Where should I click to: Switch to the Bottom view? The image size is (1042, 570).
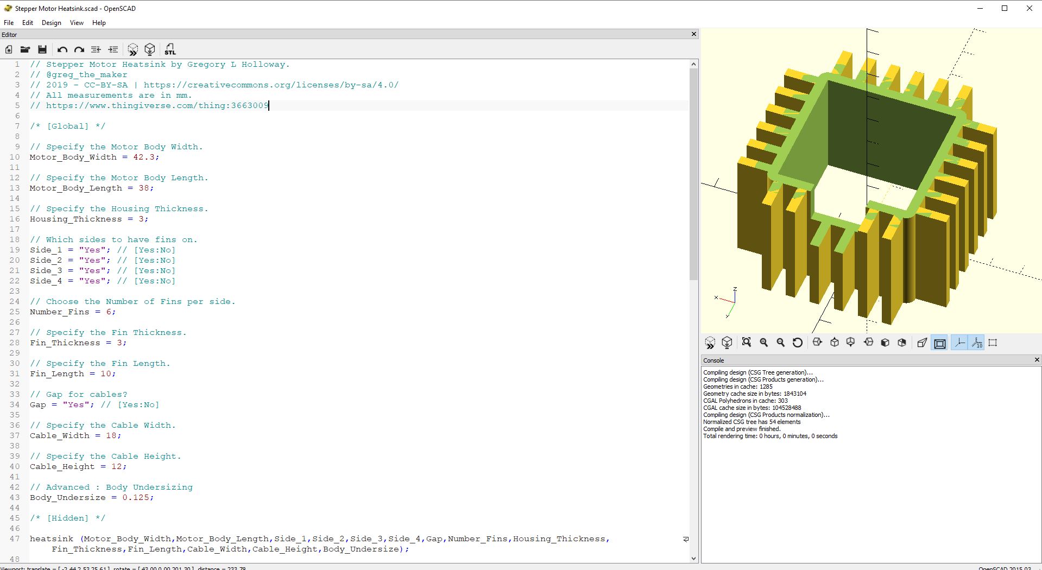pos(851,343)
